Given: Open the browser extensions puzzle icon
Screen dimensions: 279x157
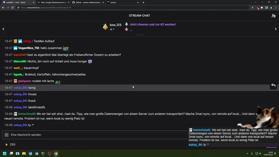Looking at the screenshot, I should tap(262, 8).
